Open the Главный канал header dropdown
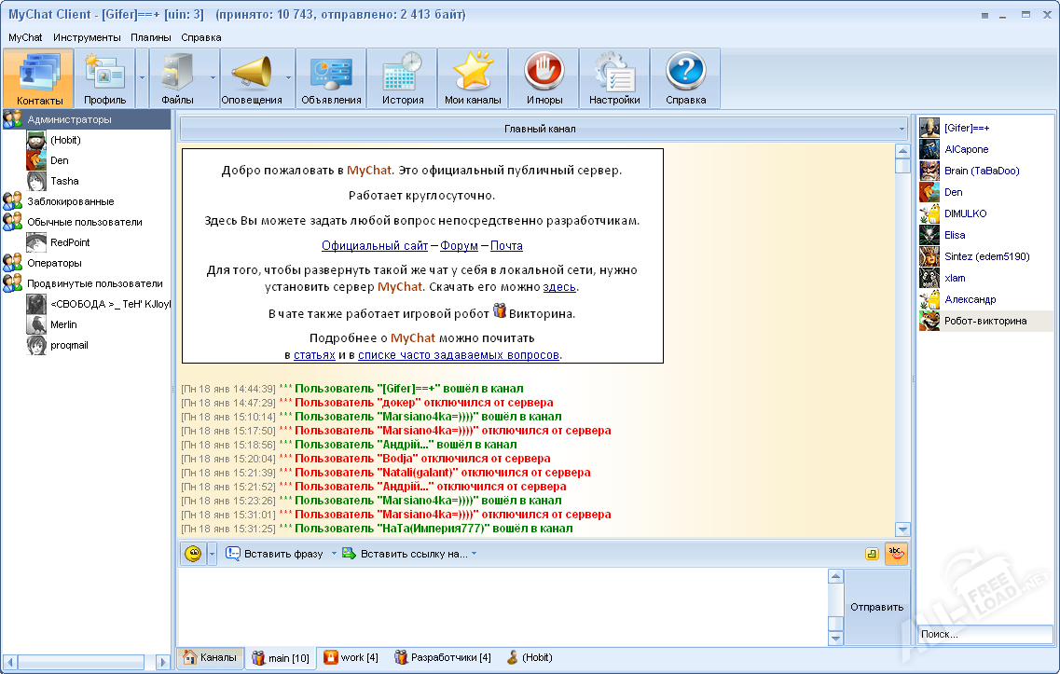Image resolution: width=1060 pixels, height=674 pixels. 544,129
